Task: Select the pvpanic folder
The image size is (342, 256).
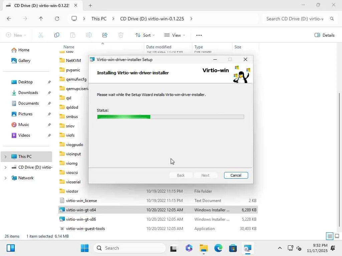Action: coord(73,70)
